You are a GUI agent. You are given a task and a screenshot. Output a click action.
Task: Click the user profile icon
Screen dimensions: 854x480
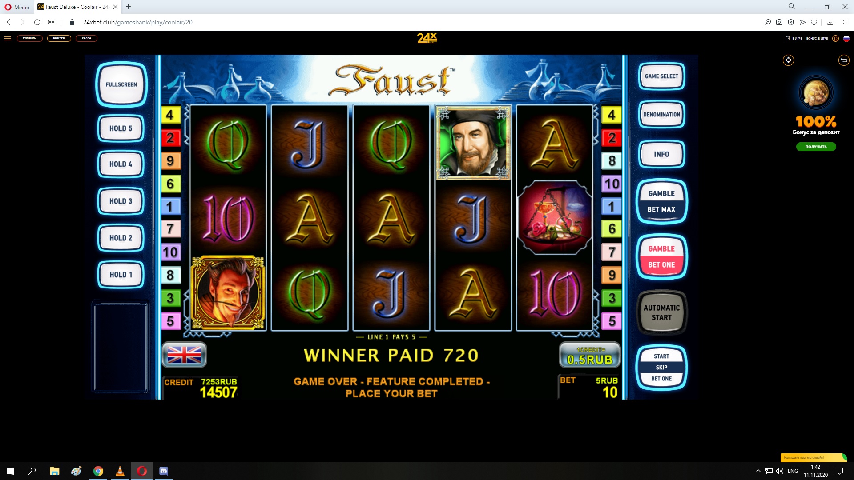pyautogui.click(x=835, y=38)
